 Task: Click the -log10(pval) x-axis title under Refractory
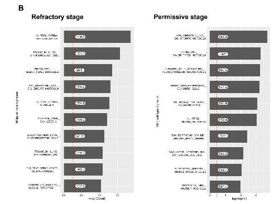pyautogui.click(x=97, y=198)
